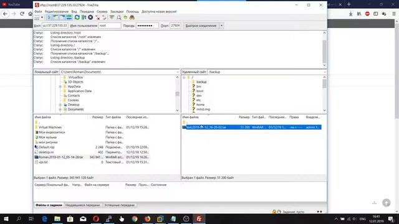Open the Доступна новая версия menu
The width and height of the screenshot is (399, 224).
[159, 11]
